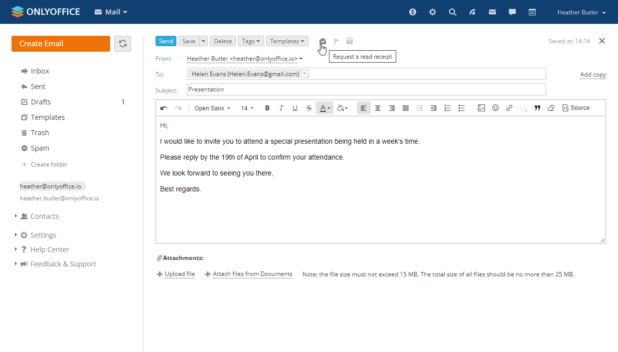Viewport: 618px width, 352px height.
Task: Insert a hyperlink
Action: coord(509,108)
